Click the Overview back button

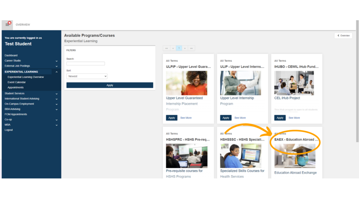click(343, 35)
